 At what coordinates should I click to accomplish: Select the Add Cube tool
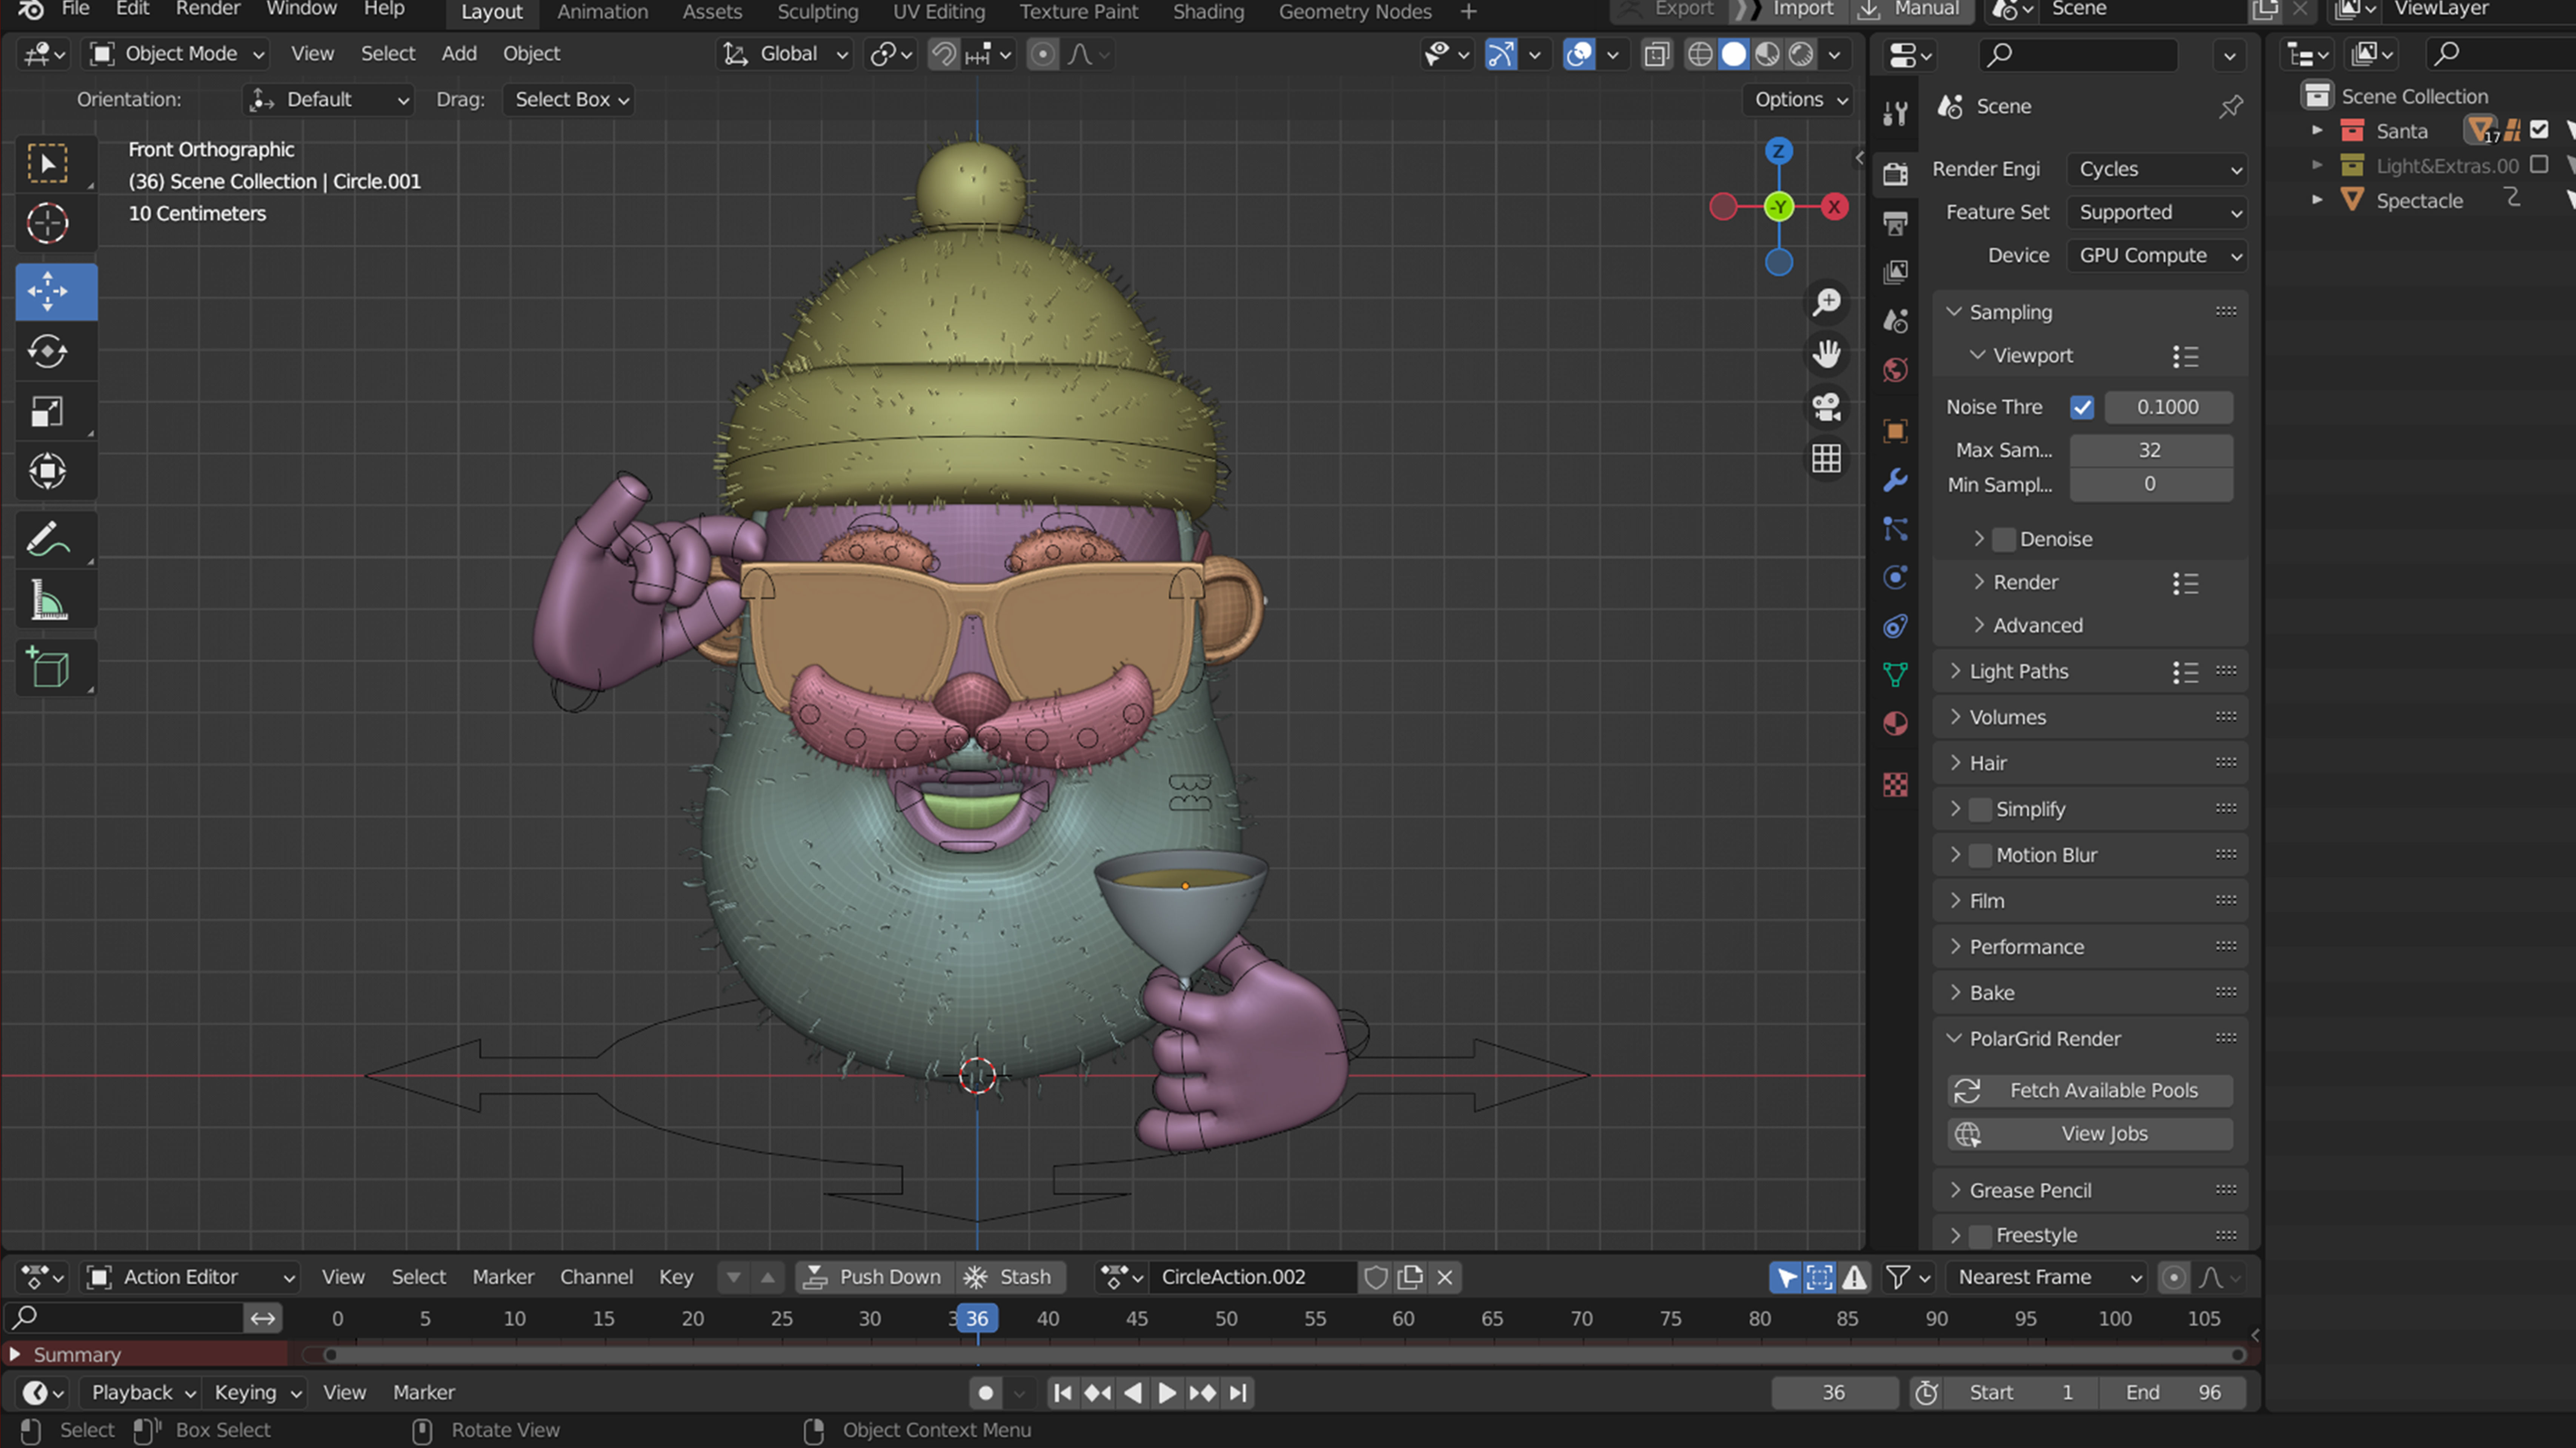47,669
